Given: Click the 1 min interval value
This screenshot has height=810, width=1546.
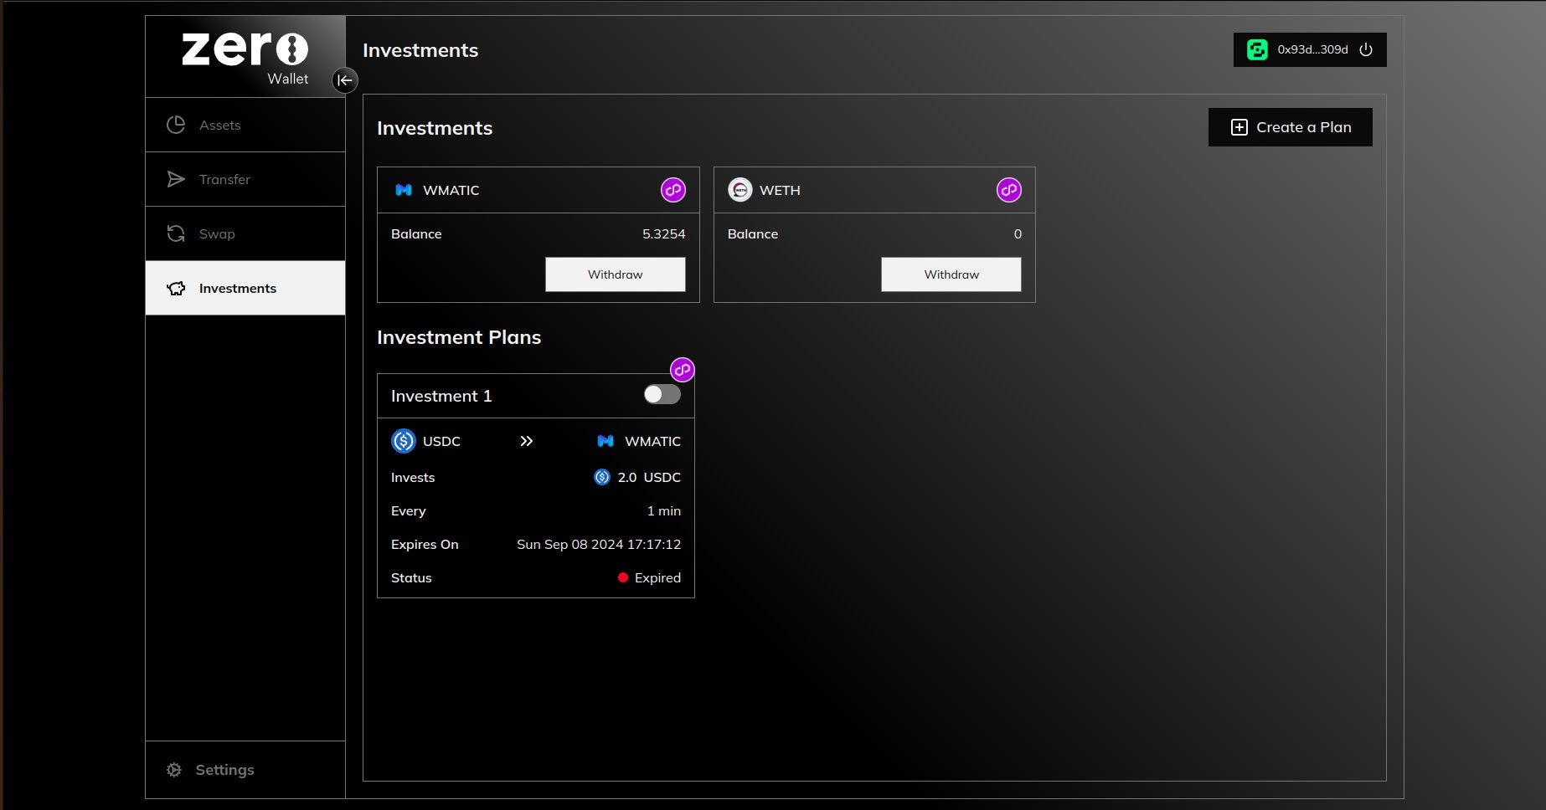Looking at the screenshot, I should click(664, 510).
